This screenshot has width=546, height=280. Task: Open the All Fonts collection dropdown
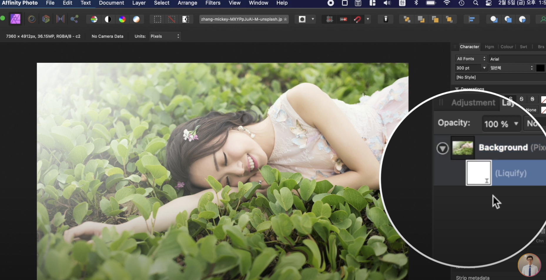(471, 59)
